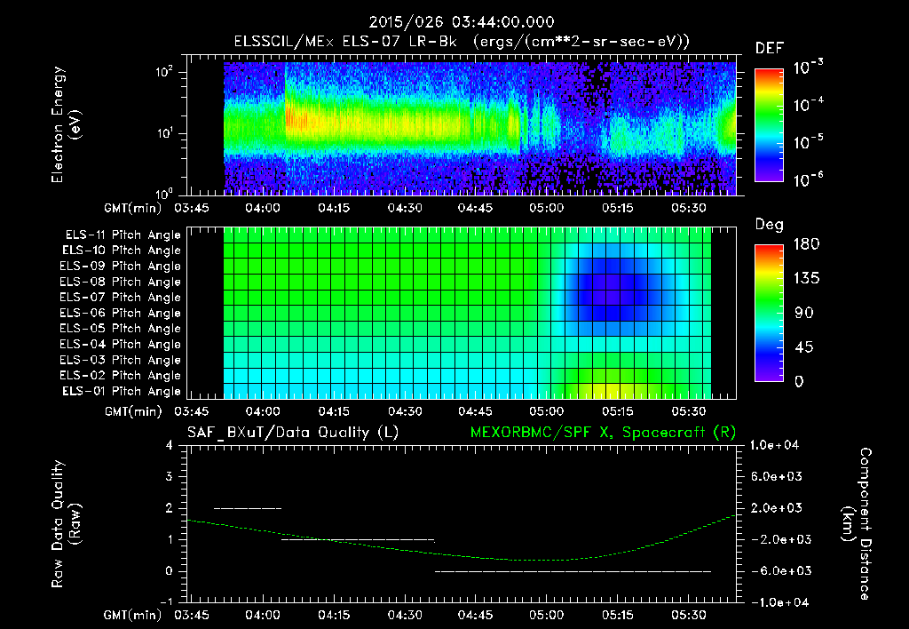Select the ELS-07 Pitch Angle row label
Image resolution: width=909 pixels, height=629 pixels.
coord(121,297)
